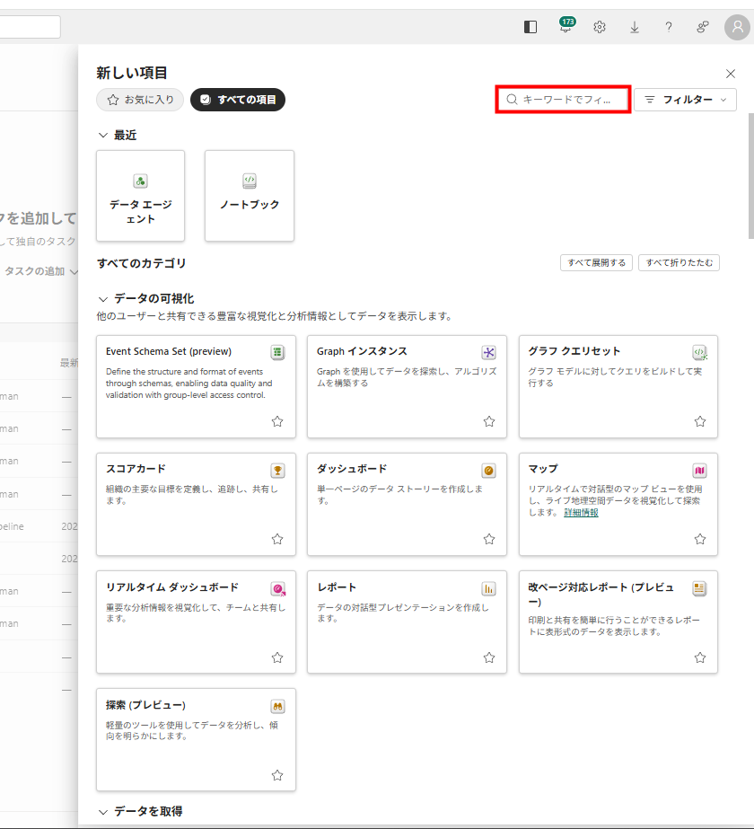Toggle the side pane layout icon

[530, 27]
